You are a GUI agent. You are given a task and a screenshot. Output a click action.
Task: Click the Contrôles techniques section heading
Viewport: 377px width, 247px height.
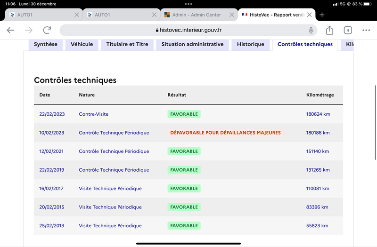75,80
